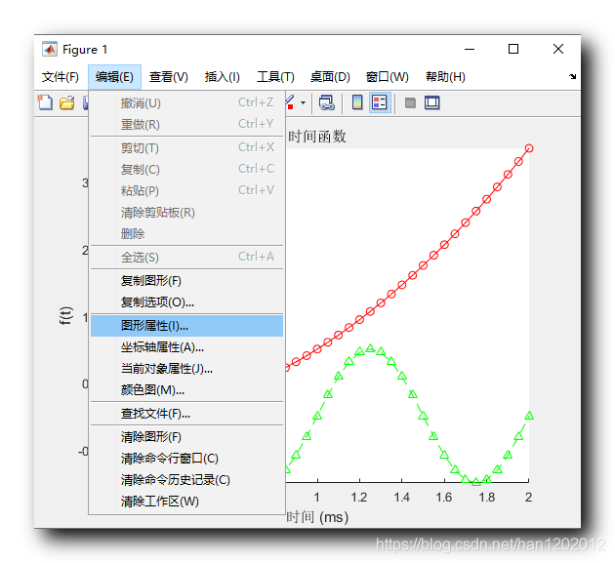Close the open 编辑(E) menu
Screen dimensions: 615x563
(x=114, y=77)
